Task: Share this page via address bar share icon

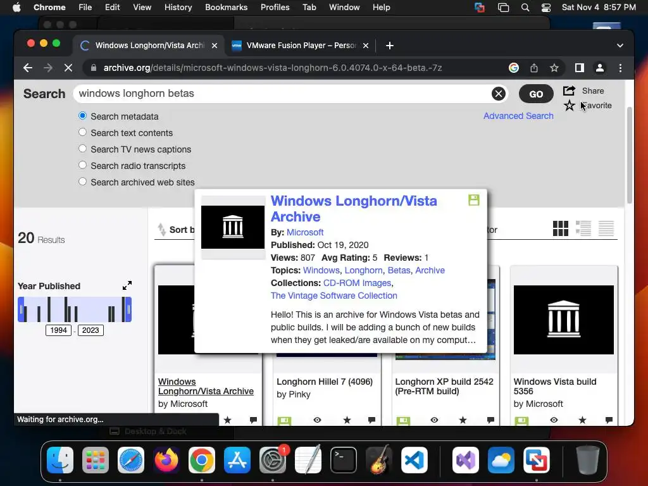Action: pyautogui.click(x=534, y=68)
